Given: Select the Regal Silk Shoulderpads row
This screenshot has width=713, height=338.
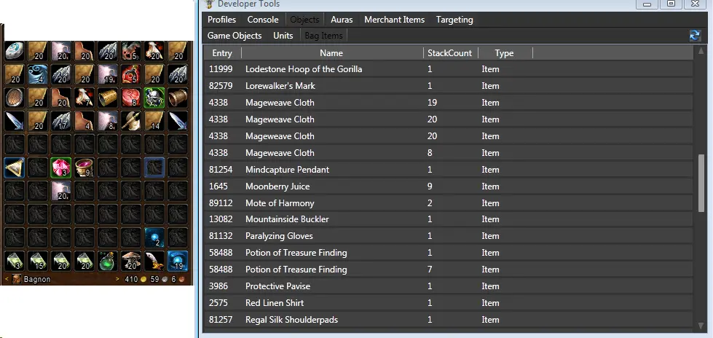Looking at the screenshot, I should [x=448, y=320].
